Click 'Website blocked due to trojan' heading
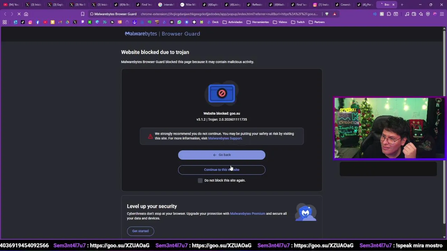447x251 pixels. tap(155, 52)
